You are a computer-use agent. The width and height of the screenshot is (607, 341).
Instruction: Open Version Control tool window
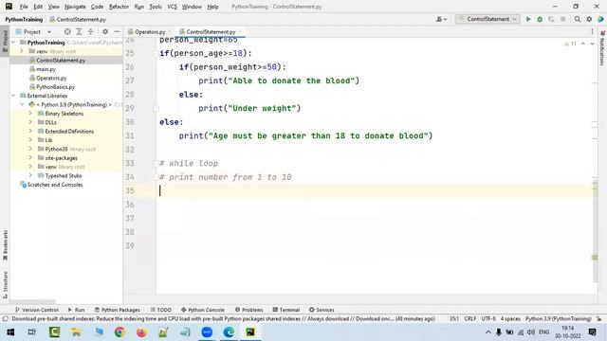37,310
